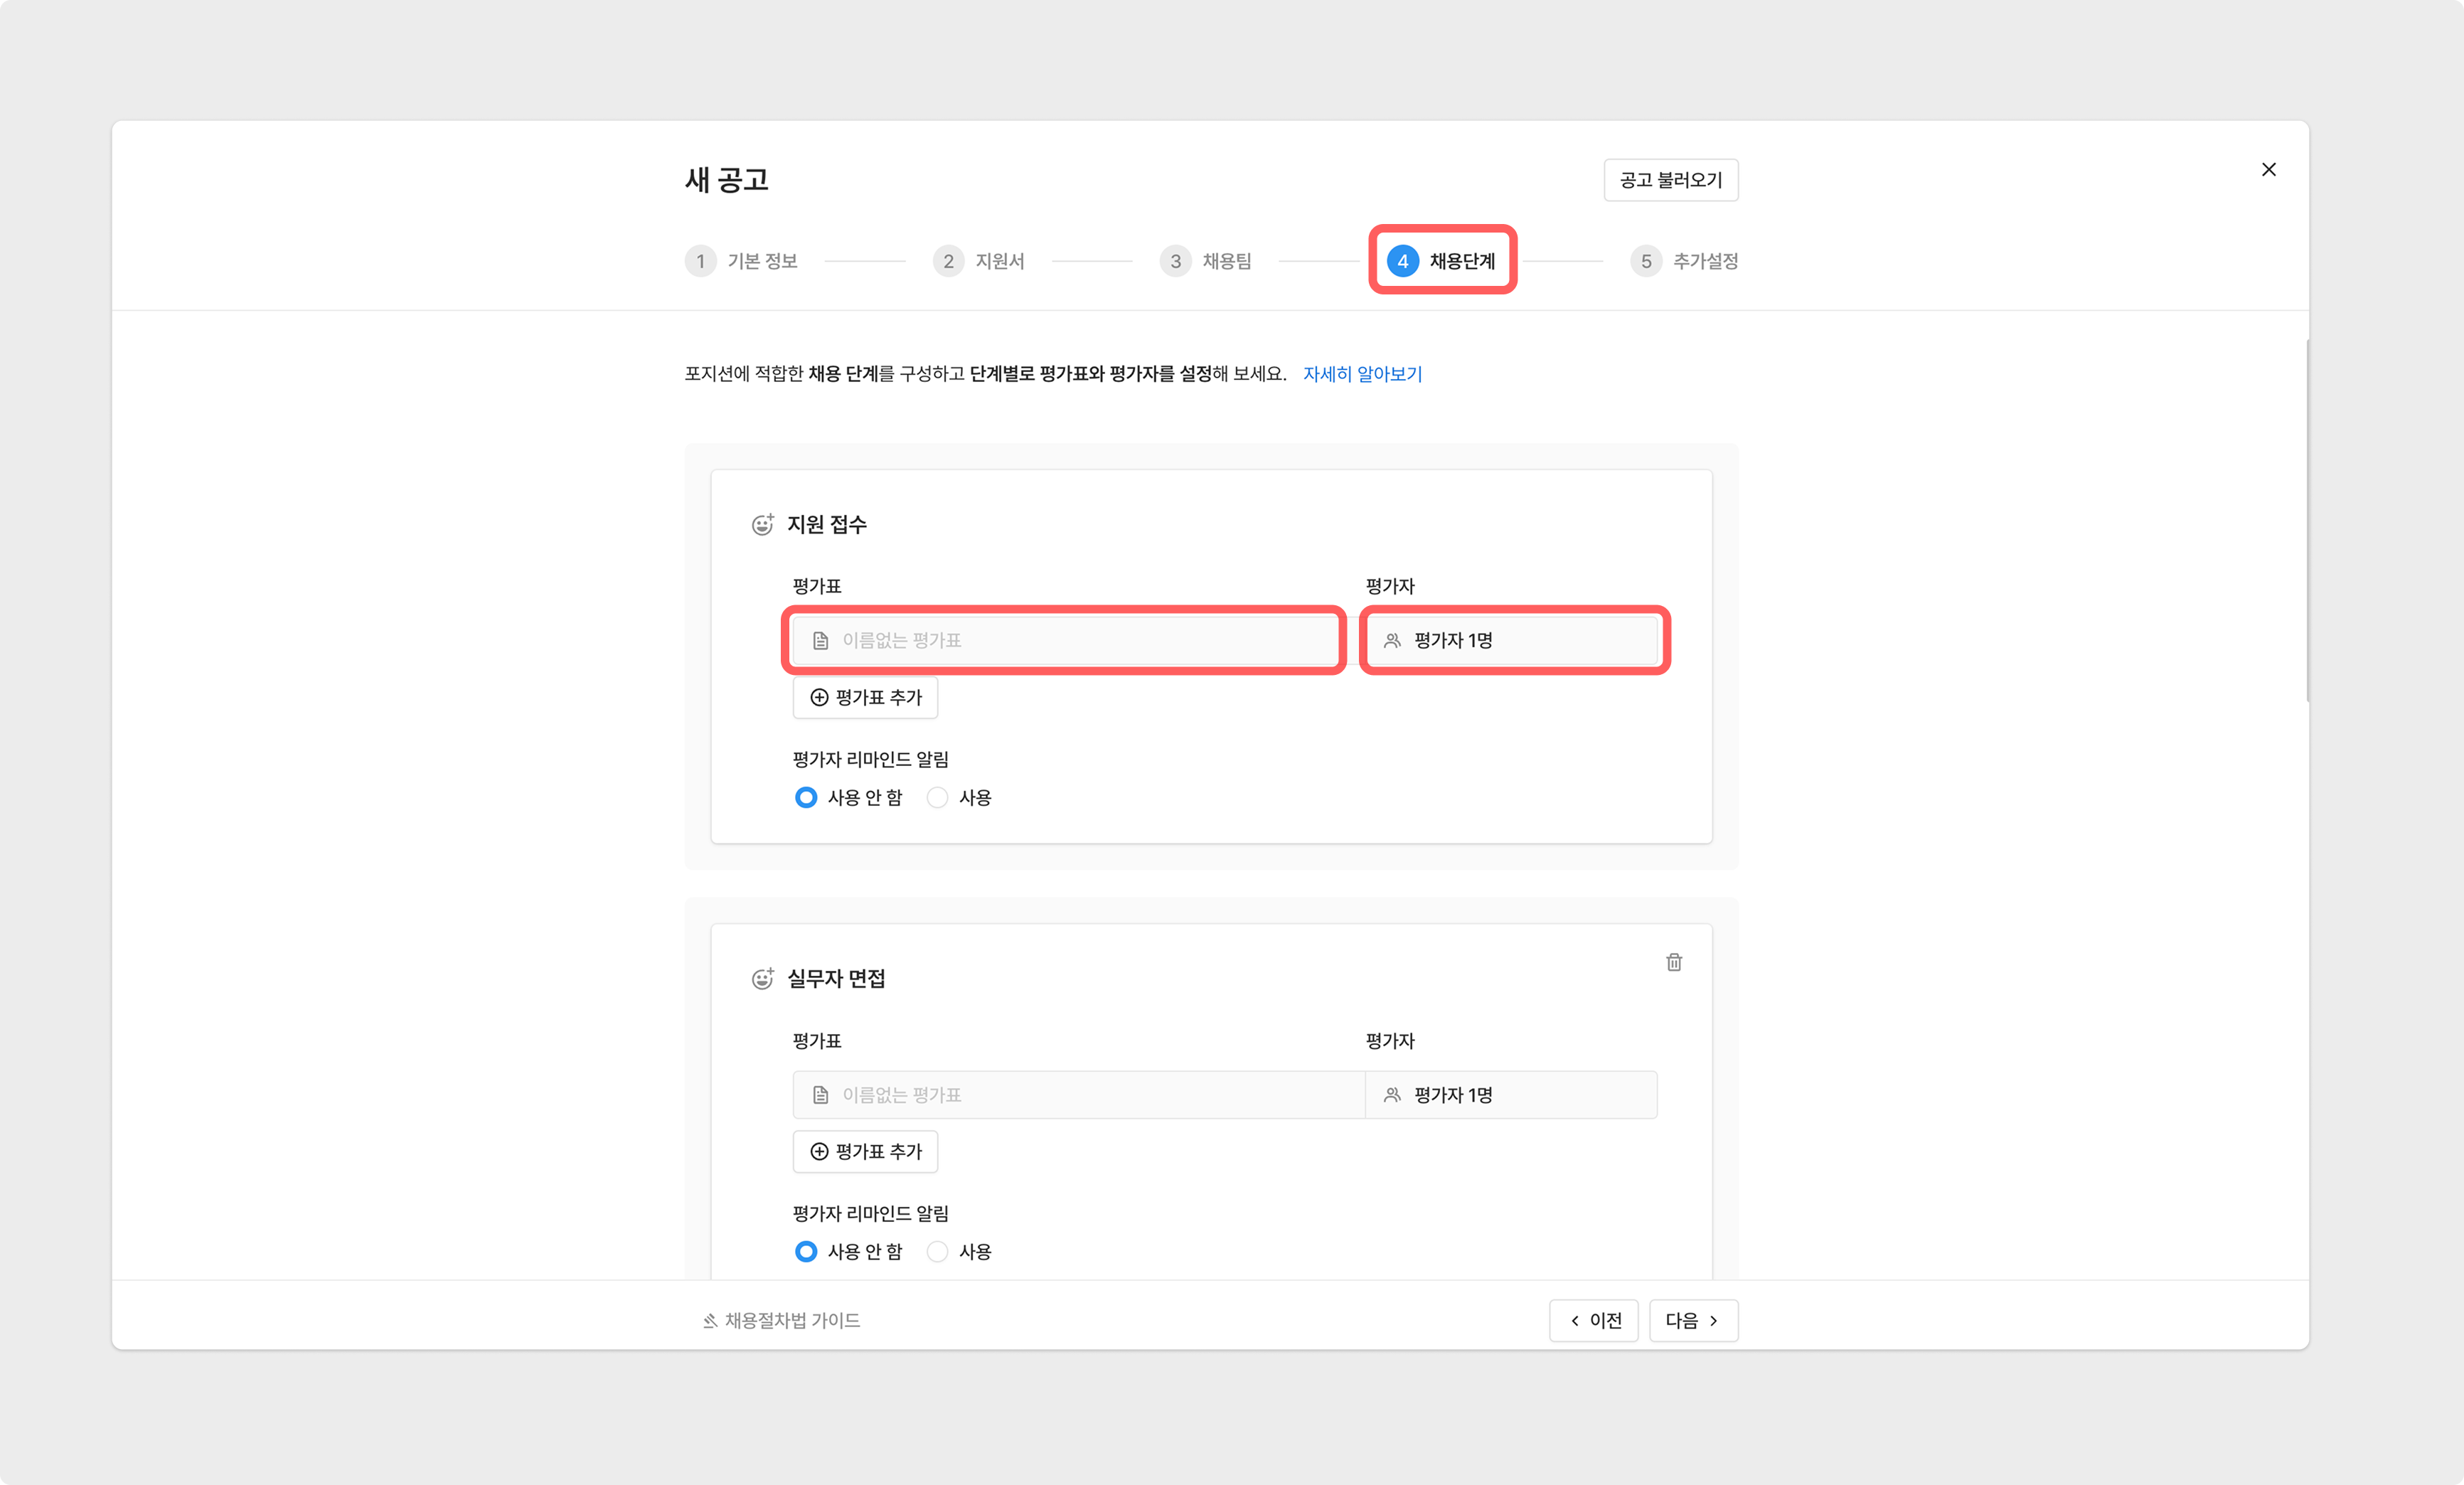This screenshot has width=2464, height=1485.
Task: Click 평가표 추가 under 지원 접수
Action: (x=865, y=698)
